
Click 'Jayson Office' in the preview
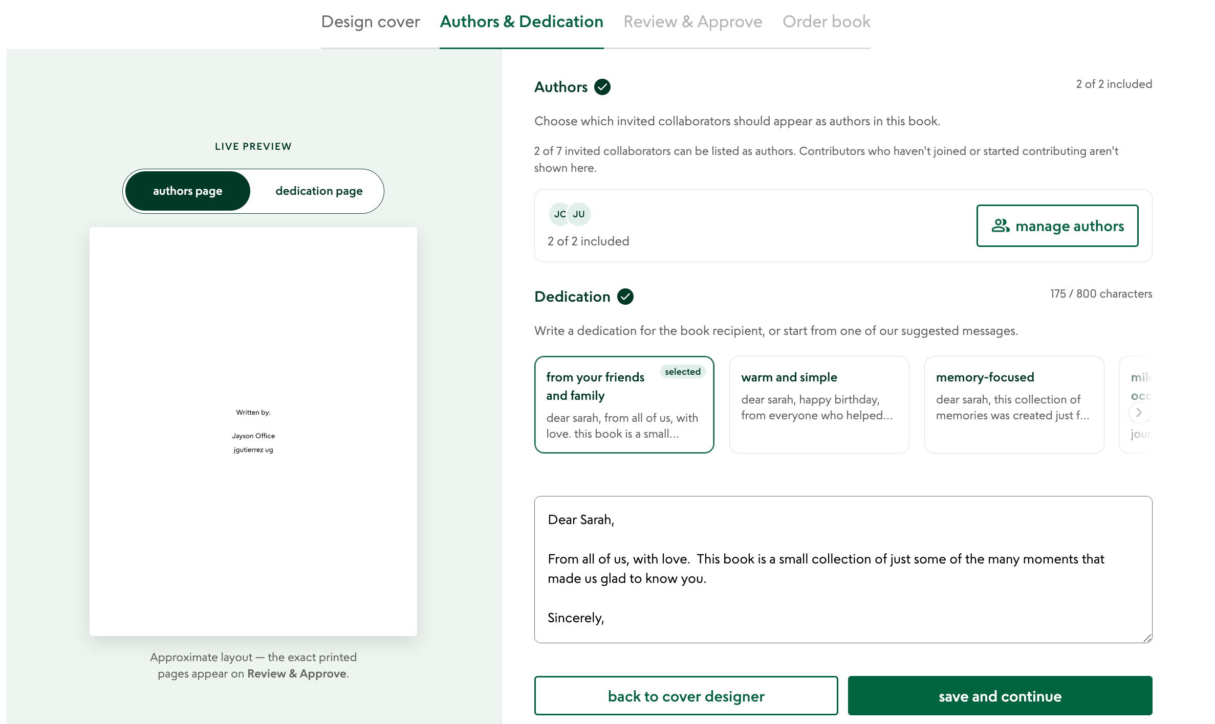(253, 436)
